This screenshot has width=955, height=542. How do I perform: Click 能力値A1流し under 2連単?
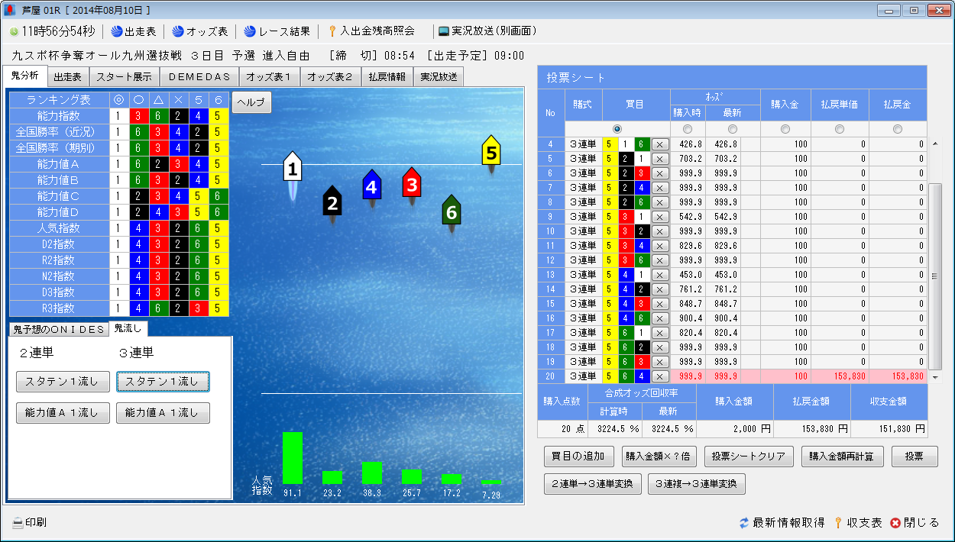(x=63, y=413)
